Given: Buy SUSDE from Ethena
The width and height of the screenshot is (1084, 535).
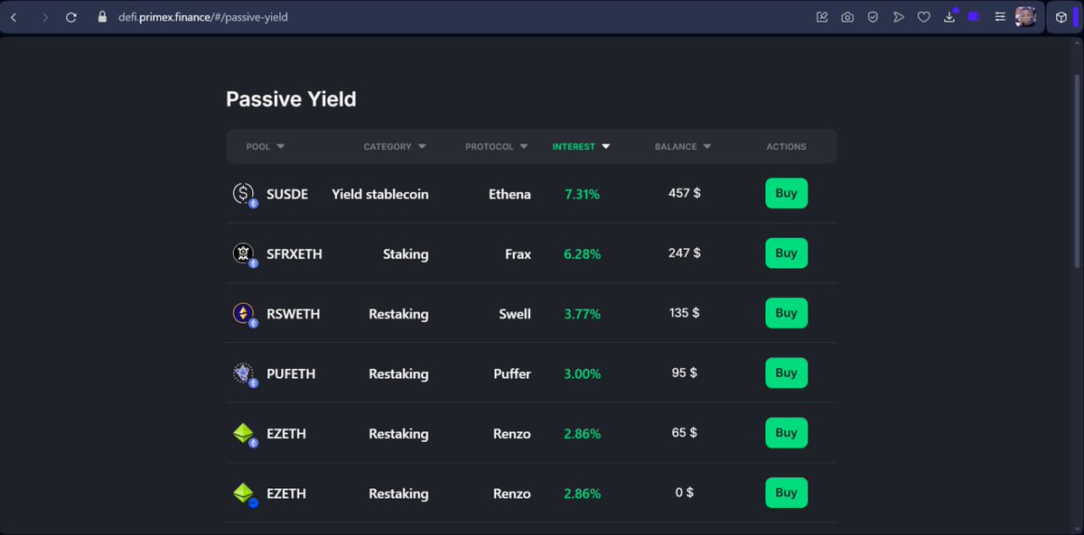Looking at the screenshot, I should 786,193.
